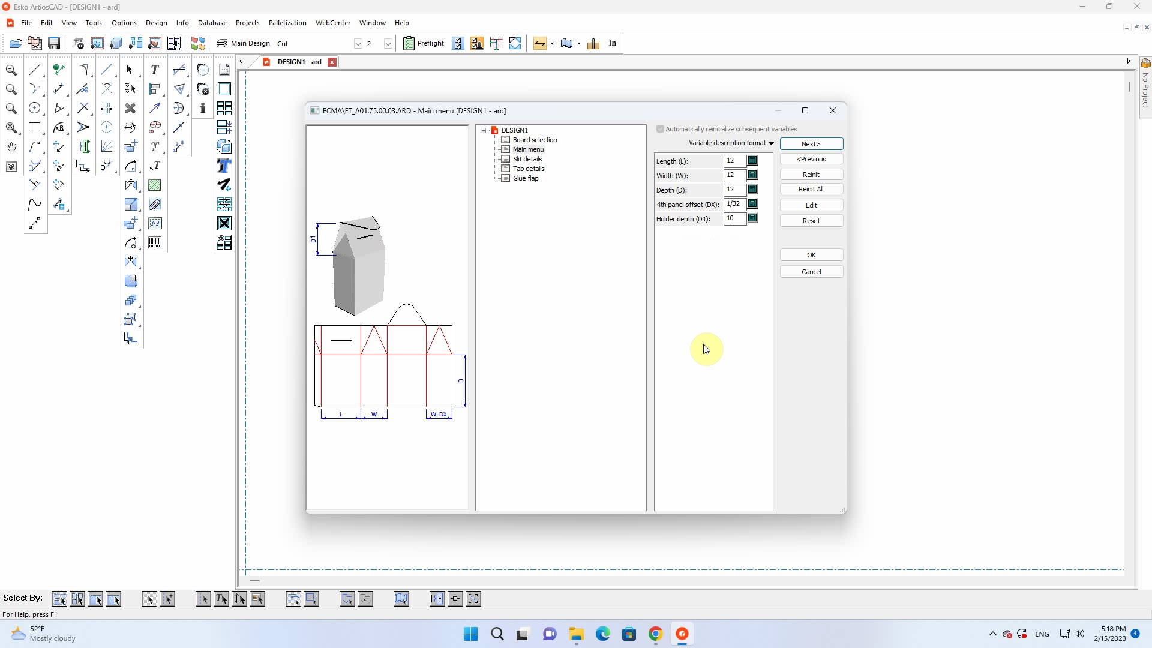Screen dimensions: 1152x648
Task: Open the Design menu
Action: (x=157, y=22)
